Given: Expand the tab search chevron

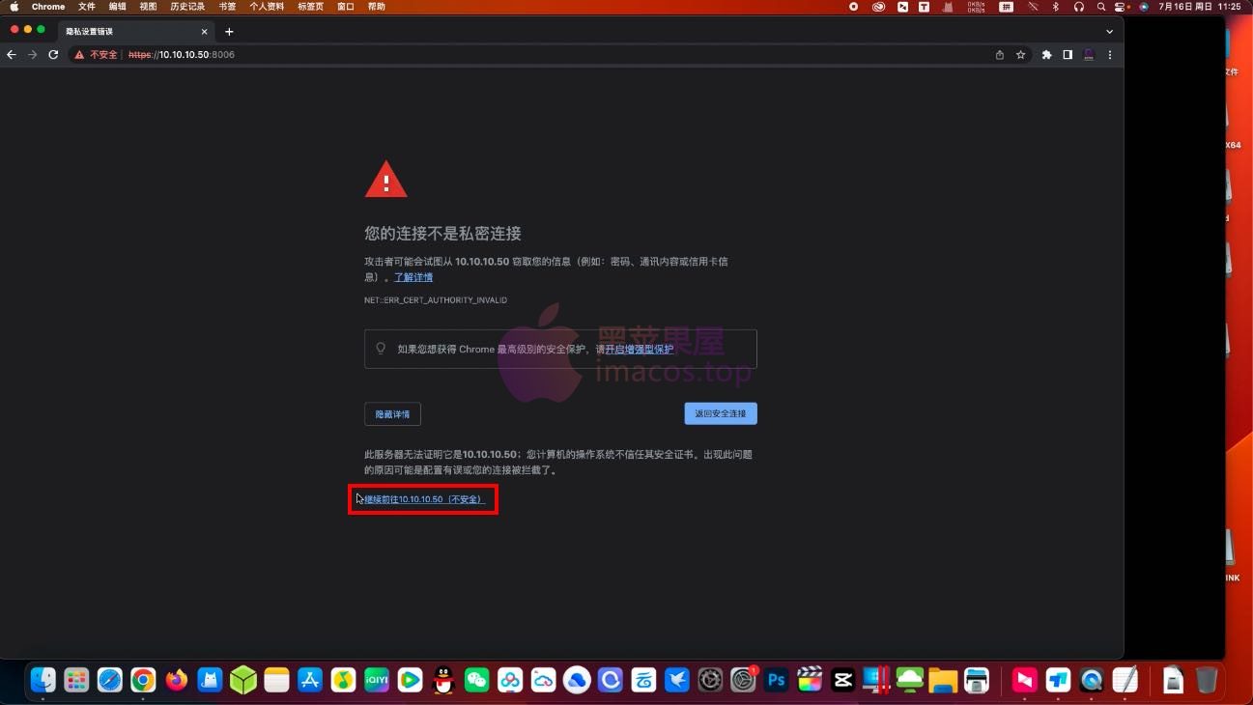Looking at the screenshot, I should tap(1109, 32).
